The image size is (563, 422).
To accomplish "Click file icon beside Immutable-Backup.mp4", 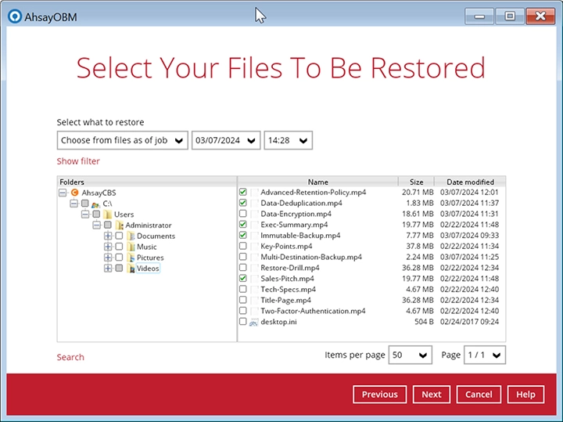I will pyautogui.click(x=254, y=236).
